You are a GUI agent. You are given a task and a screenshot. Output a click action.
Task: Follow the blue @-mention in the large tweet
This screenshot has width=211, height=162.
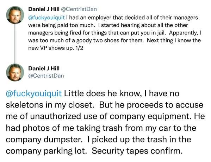pyautogui.click(x=34, y=93)
